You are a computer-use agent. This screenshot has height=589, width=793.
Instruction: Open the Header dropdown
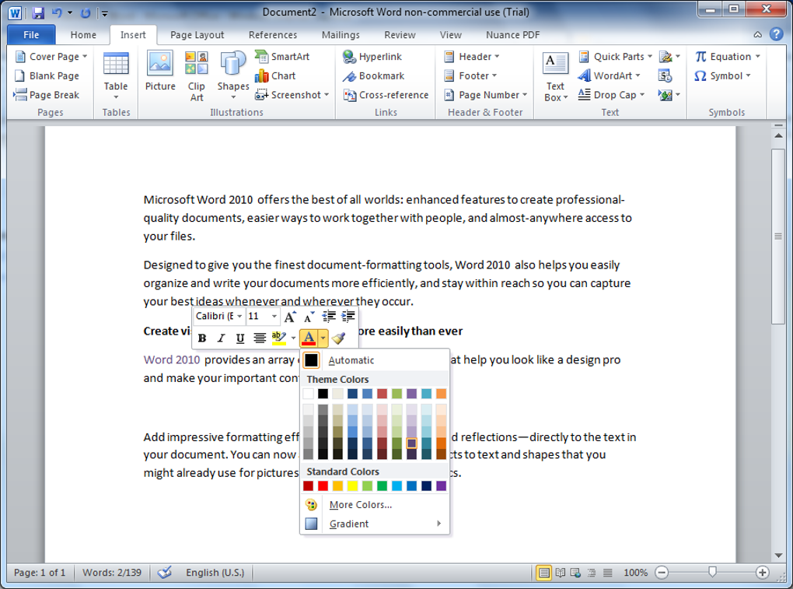(471, 57)
